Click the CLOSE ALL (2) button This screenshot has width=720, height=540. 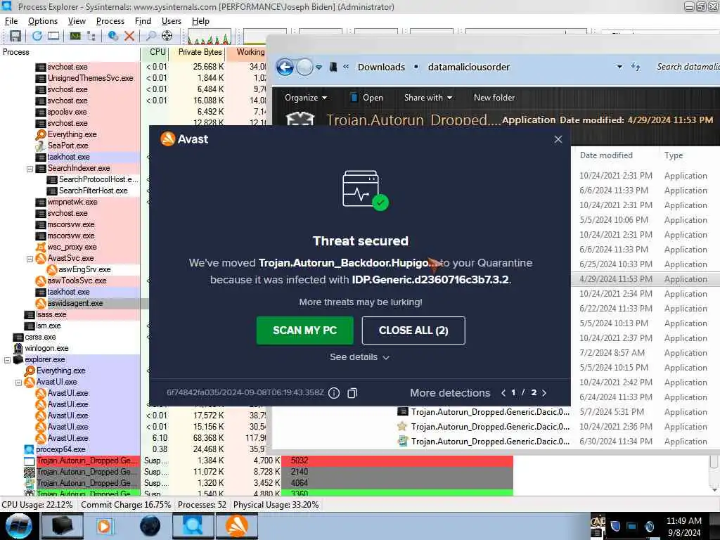[x=413, y=330]
